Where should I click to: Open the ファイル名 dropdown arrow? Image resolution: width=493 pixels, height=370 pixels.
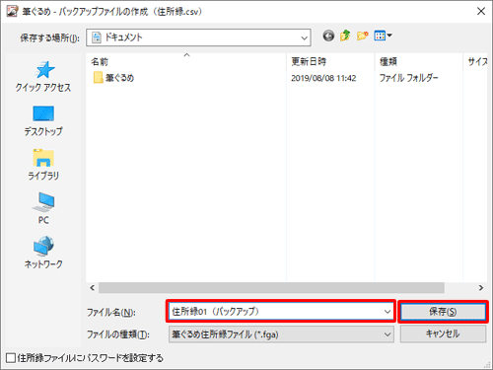pyautogui.click(x=387, y=312)
